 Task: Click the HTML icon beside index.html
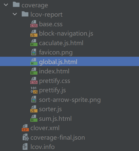pyautogui.click(x=34, y=71)
